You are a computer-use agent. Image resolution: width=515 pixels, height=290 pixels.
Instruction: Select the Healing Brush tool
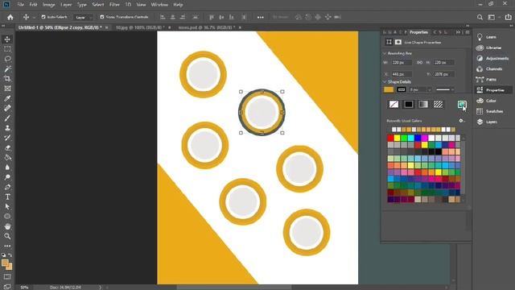coord(7,108)
